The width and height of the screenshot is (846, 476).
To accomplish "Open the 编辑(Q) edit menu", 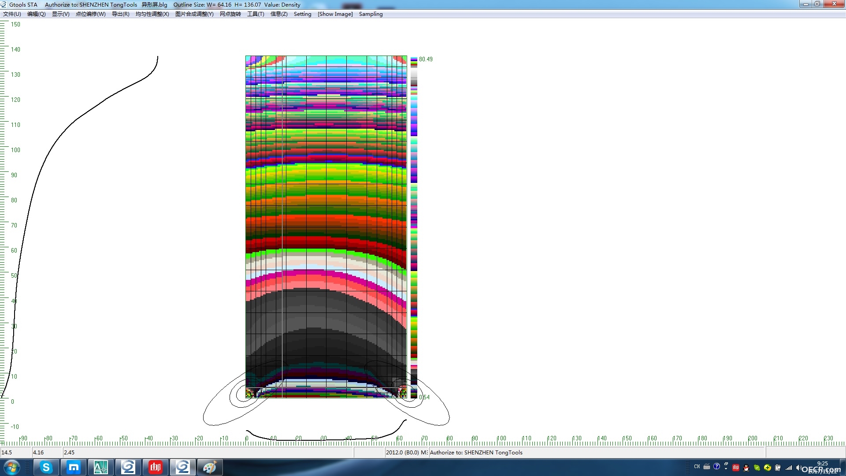I will point(37,14).
